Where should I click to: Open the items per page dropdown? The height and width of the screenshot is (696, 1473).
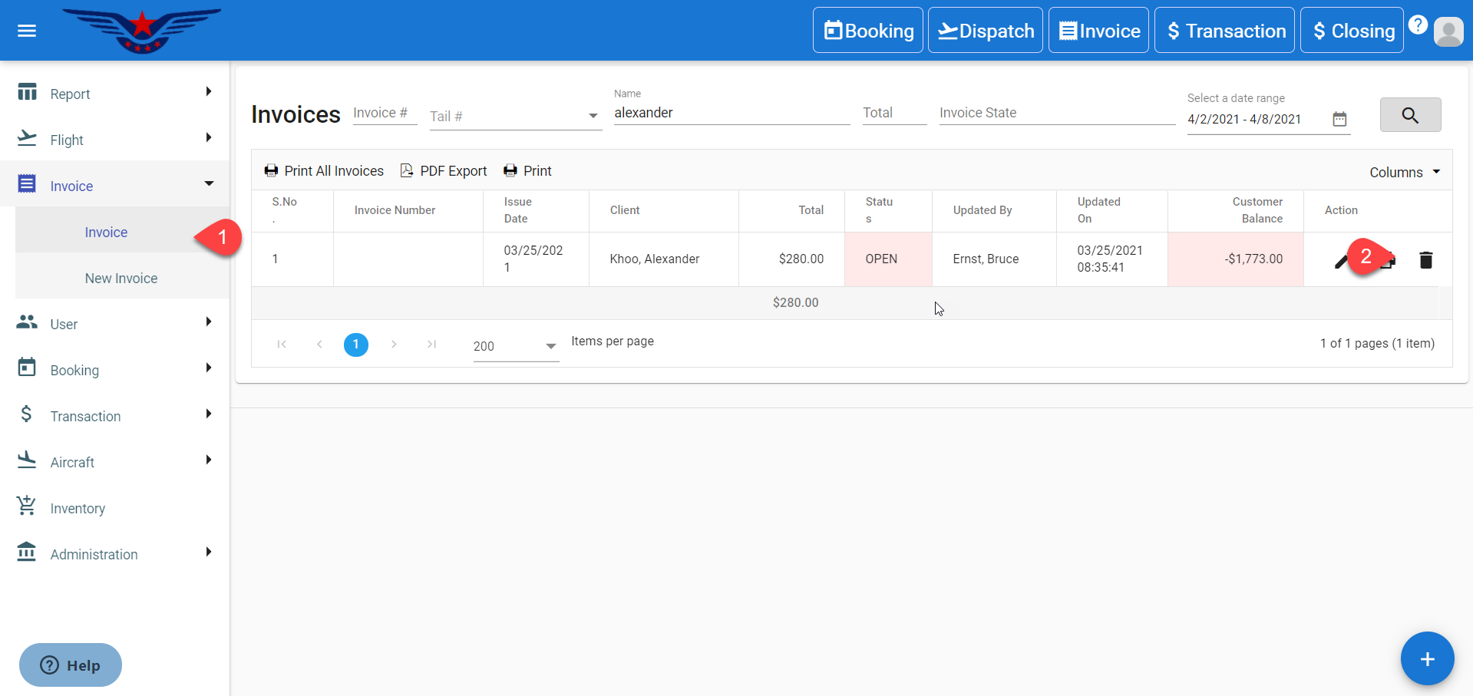[515, 346]
